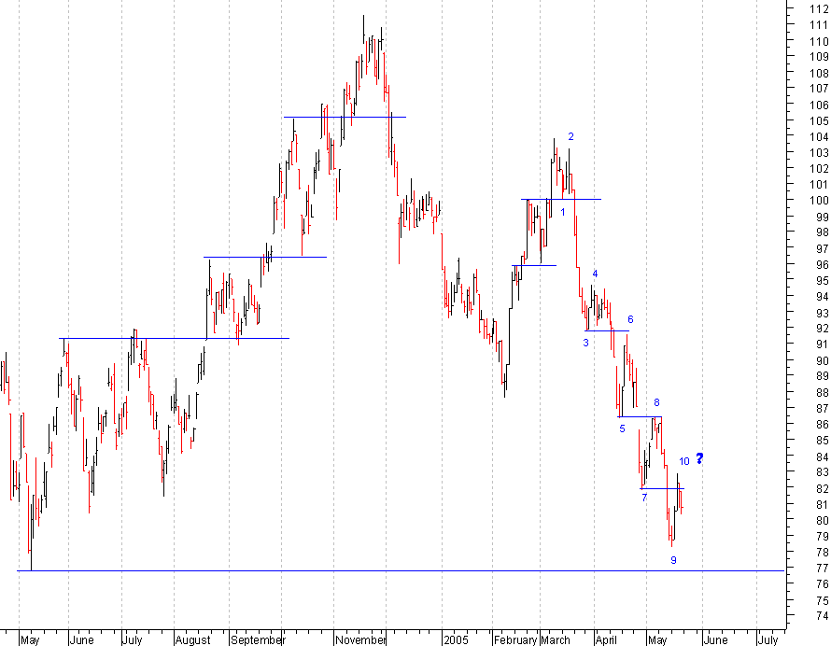Click price label 108 on the axis
The width and height of the screenshot is (831, 646).
pyautogui.click(x=819, y=73)
